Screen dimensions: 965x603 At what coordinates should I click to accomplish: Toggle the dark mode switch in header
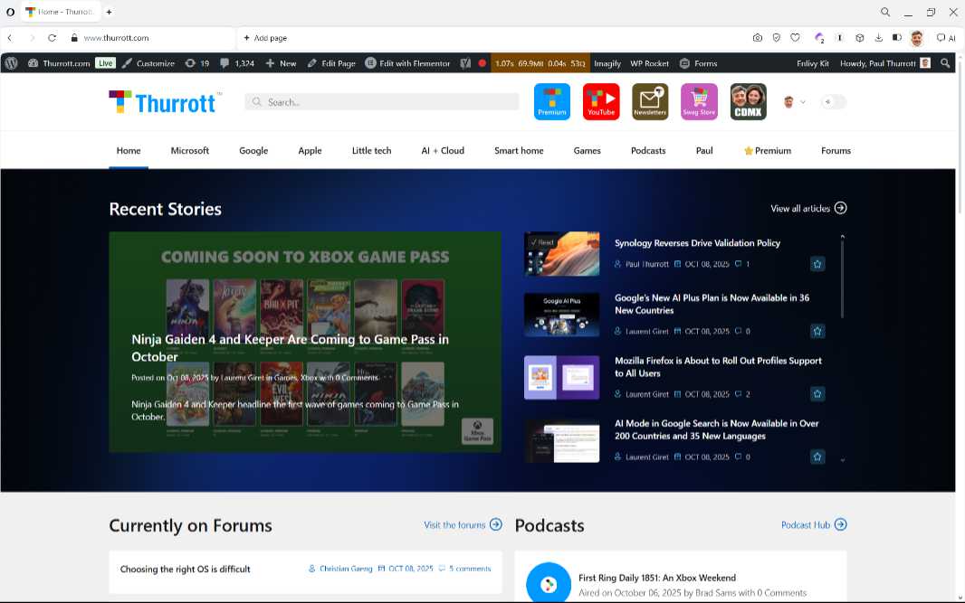pos(833,102)
